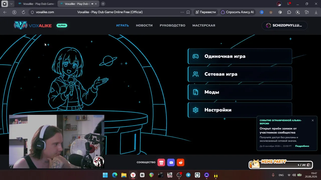Viewport: 321px width, 180px height.
Task: Open File Explorer from the taskbar
Action: click(124, 175)
